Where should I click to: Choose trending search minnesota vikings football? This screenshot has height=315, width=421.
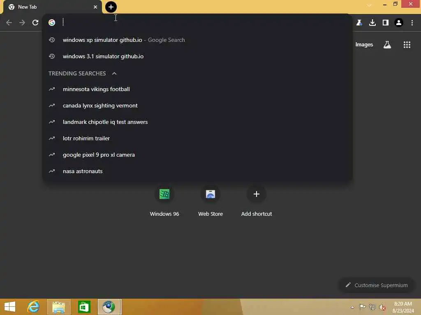click(197, 89)
